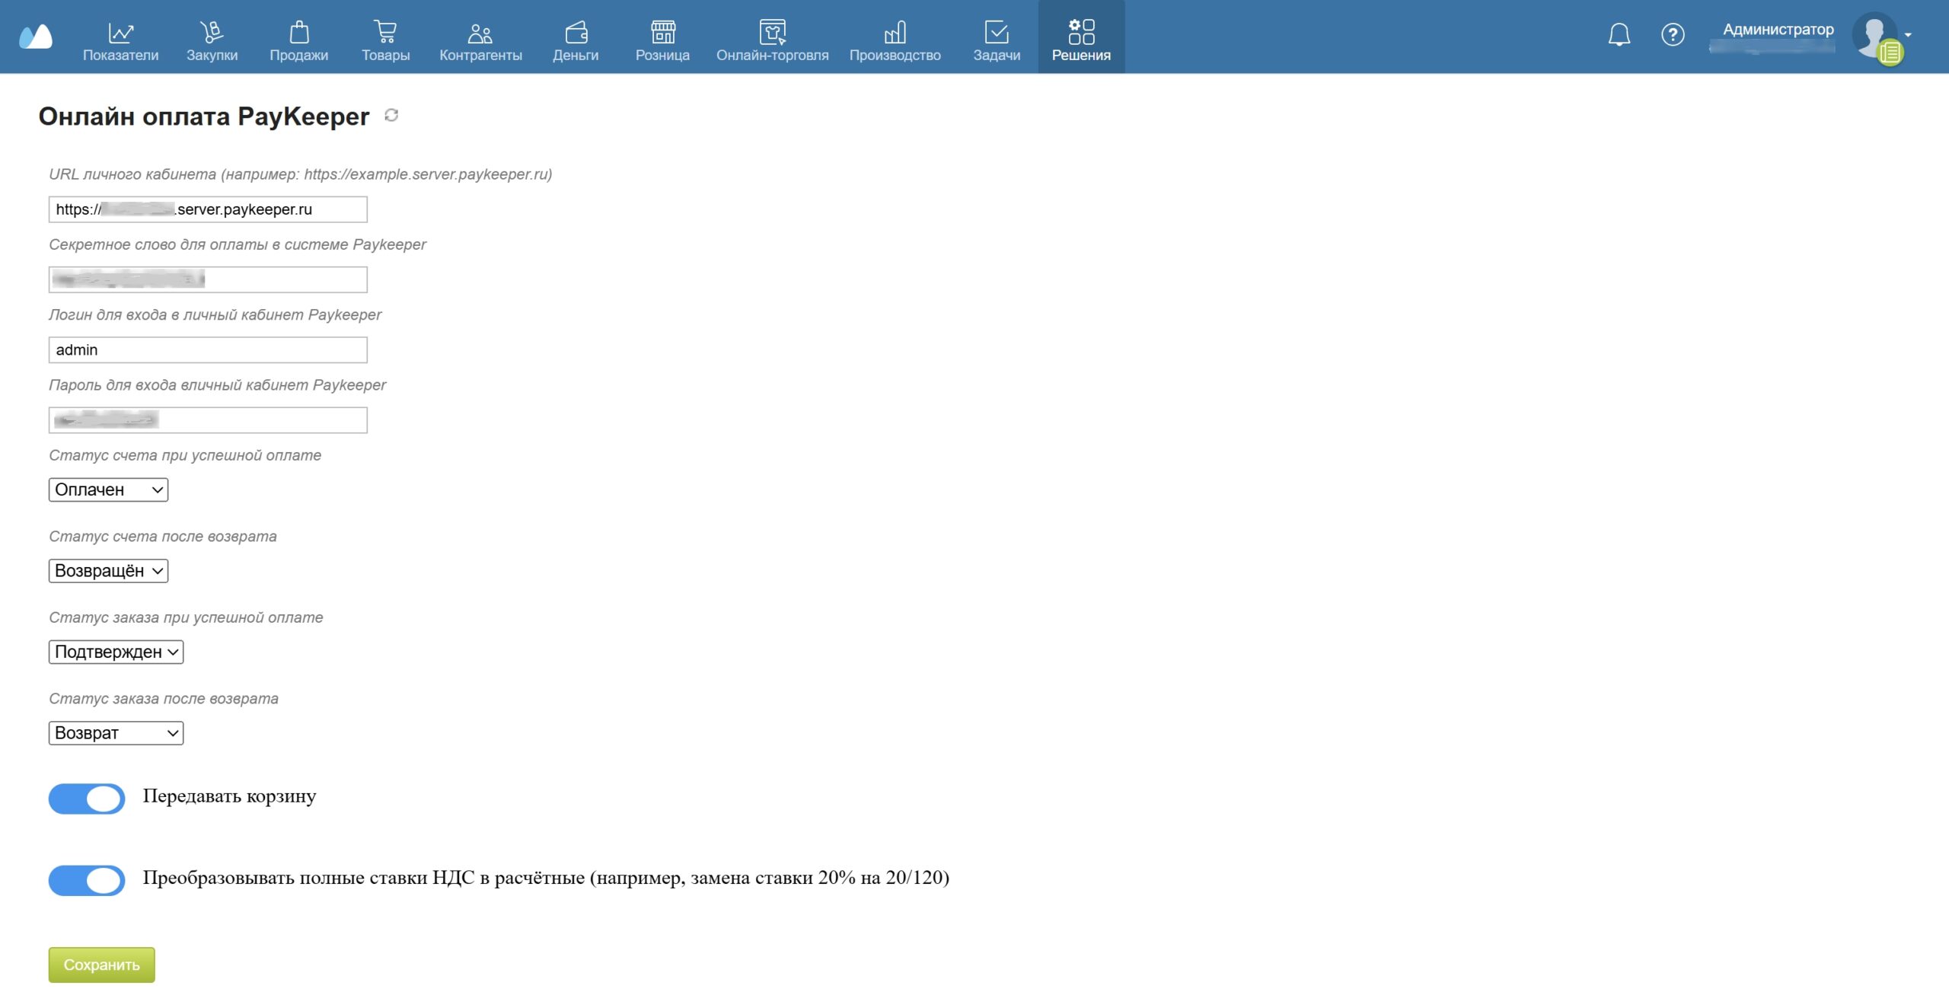Open the Возвращён invoice status dropdown
This screenshot has width=1949, height=995.
pos(108,571)
